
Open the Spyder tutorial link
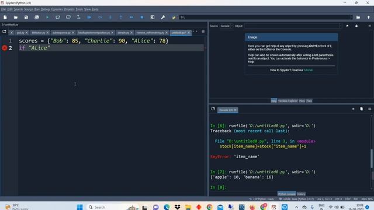308,70
